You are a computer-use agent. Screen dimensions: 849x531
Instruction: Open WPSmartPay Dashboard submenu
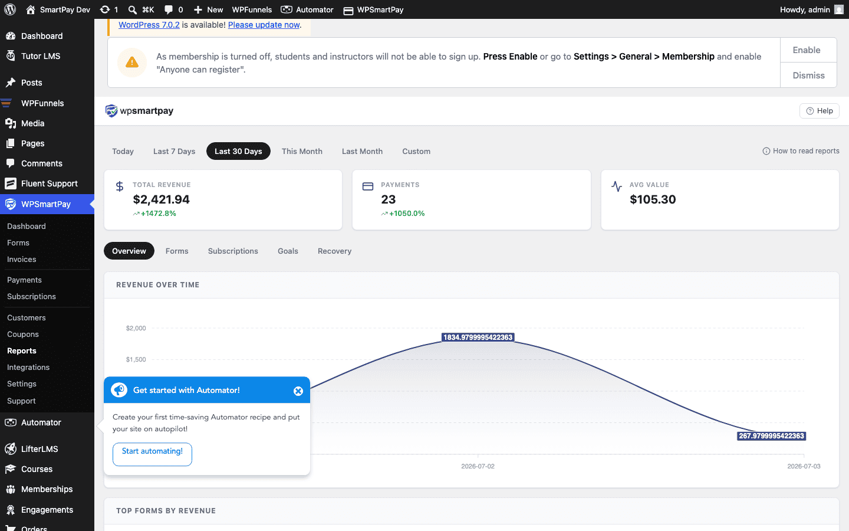coord(27,226)
